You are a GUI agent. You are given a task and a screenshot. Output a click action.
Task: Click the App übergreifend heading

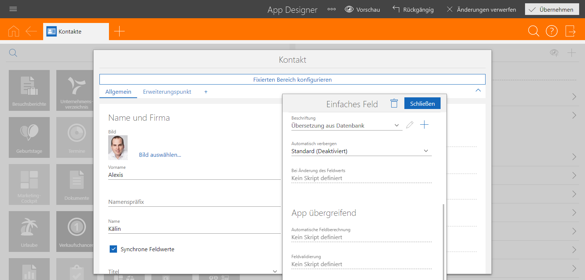point(324,213)
